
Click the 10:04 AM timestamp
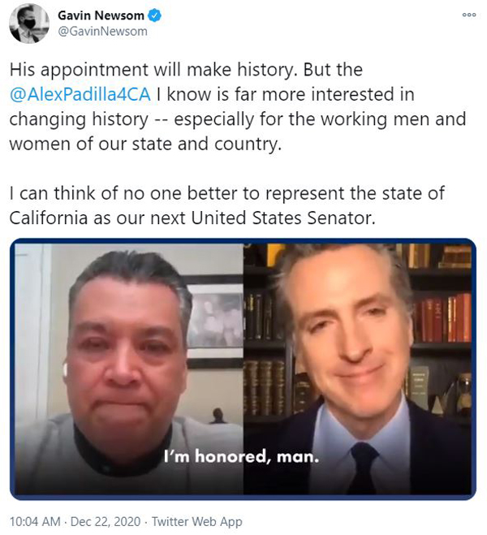coord(35,521)
